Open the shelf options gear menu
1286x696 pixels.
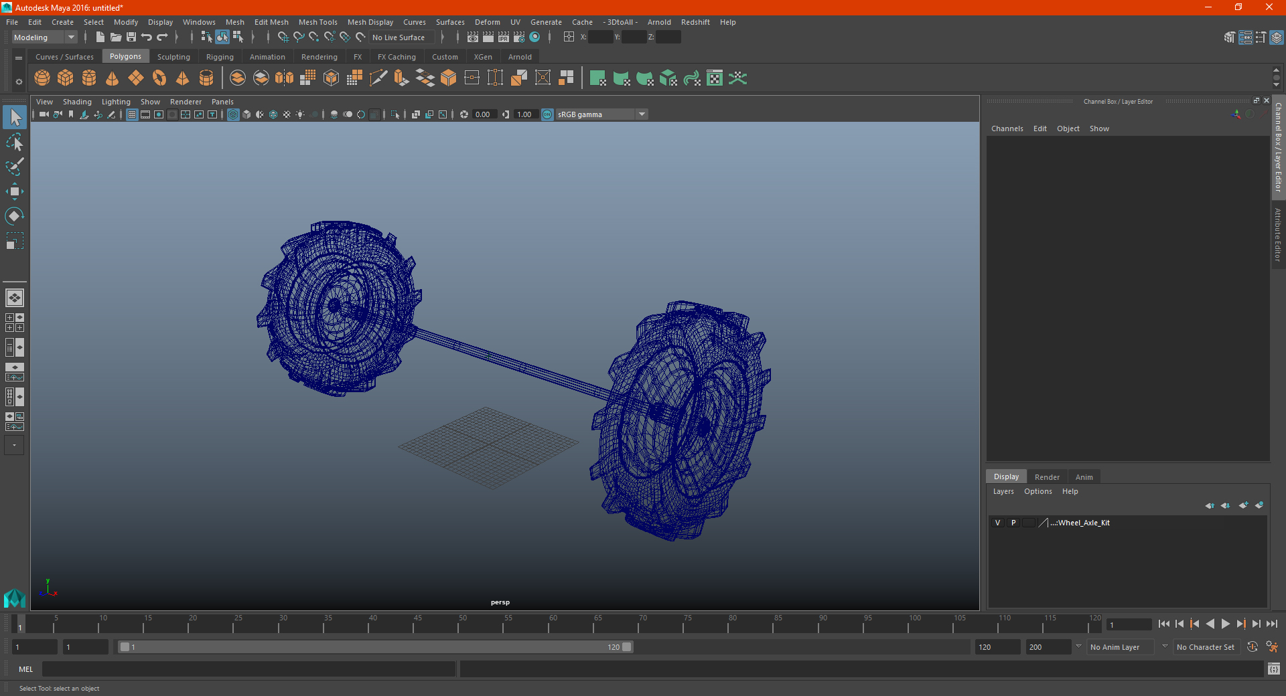coord(19,82)
